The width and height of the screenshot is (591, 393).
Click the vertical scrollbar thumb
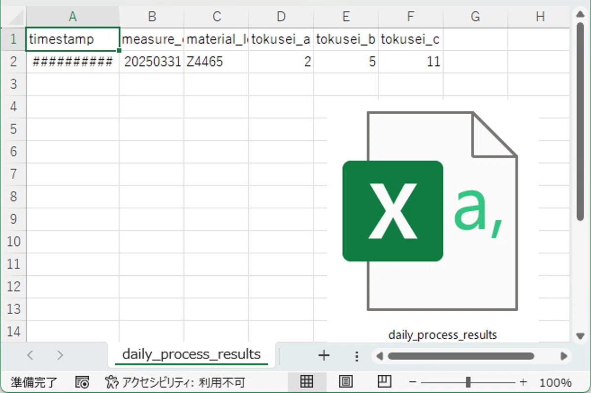[x=580, y=122]
